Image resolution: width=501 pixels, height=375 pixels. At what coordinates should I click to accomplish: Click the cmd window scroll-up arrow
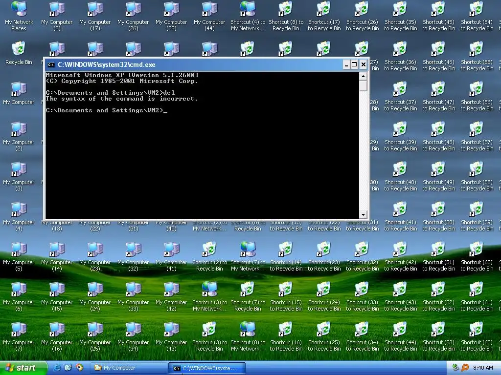(363, 76)
